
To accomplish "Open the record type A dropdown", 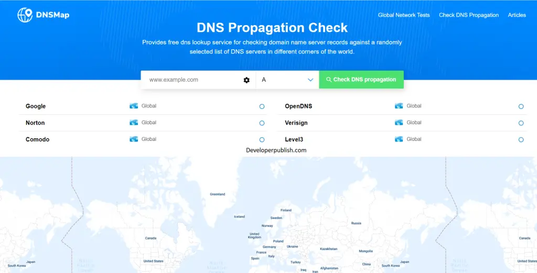I will (287, 80).
